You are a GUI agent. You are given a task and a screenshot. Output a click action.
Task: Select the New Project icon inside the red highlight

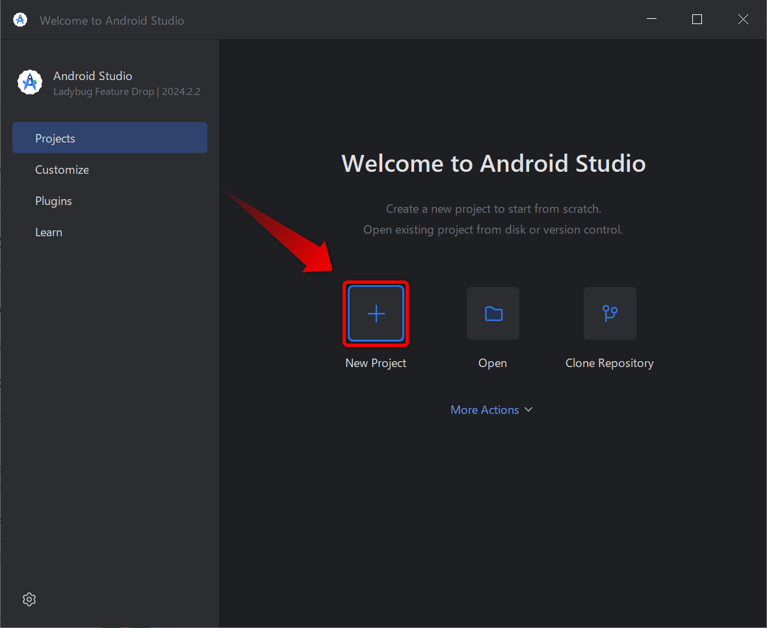(376, 313)
